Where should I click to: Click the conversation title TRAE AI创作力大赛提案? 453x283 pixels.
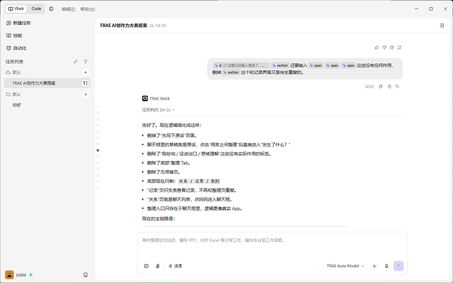point(123,26)
